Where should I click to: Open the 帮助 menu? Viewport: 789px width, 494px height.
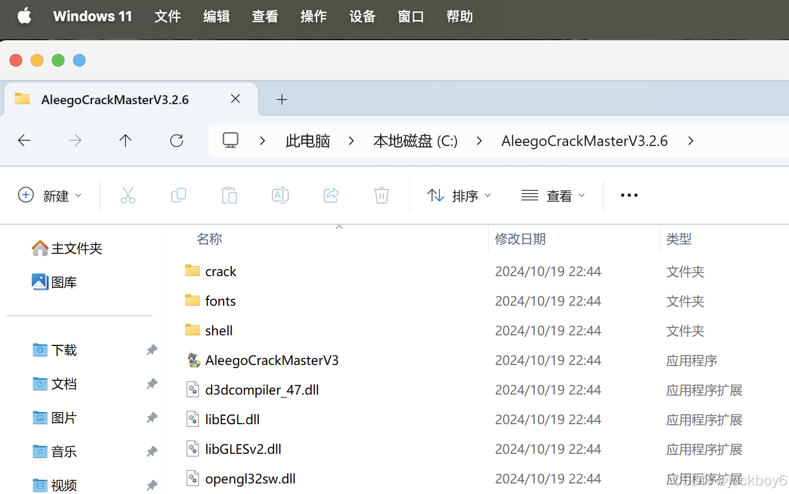460,16
